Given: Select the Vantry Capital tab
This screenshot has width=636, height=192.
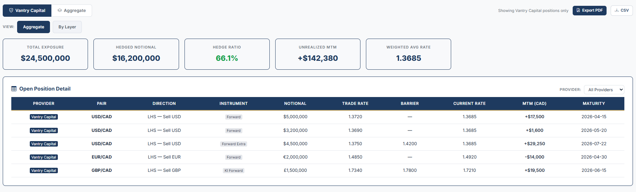Looking at the screenshot, I should tap(27, 11).
